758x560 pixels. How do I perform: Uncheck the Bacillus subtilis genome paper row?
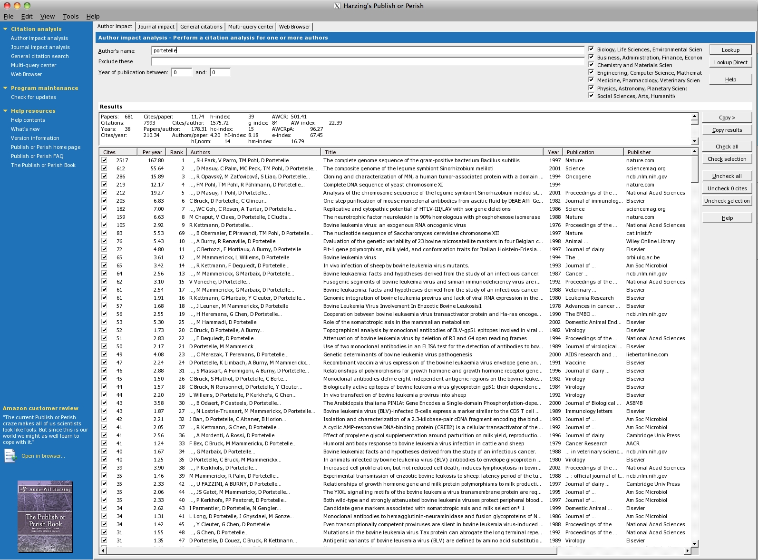tap(104, 160)
